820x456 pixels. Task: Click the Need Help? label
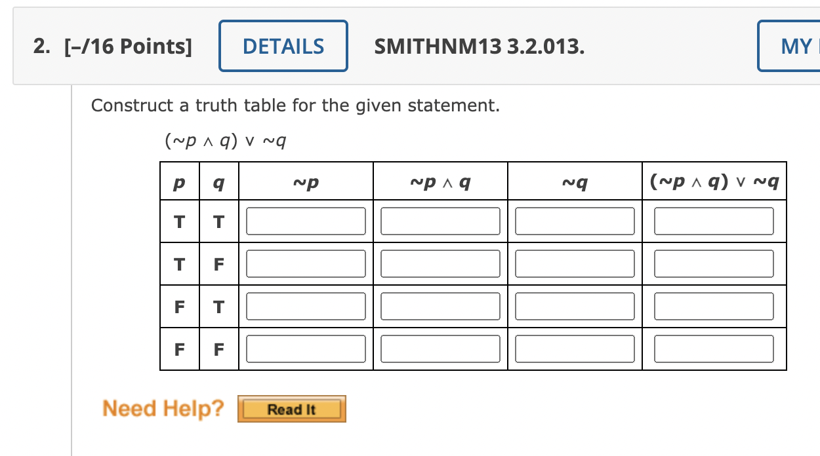click(162, 408)
